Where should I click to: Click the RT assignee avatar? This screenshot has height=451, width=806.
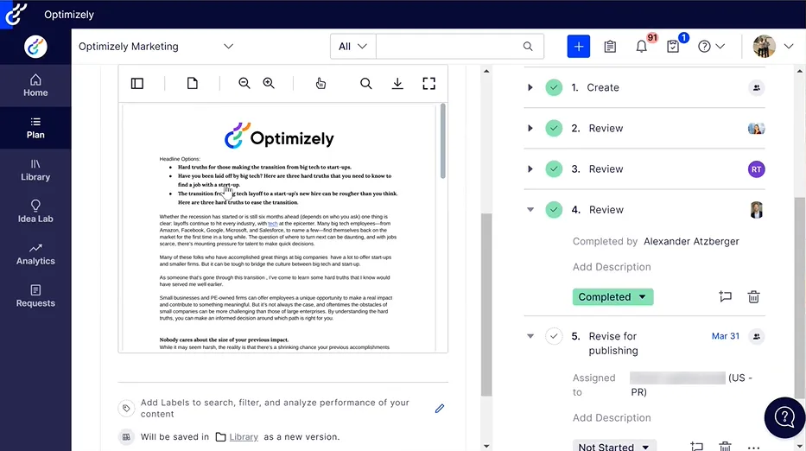pos(756,169)
